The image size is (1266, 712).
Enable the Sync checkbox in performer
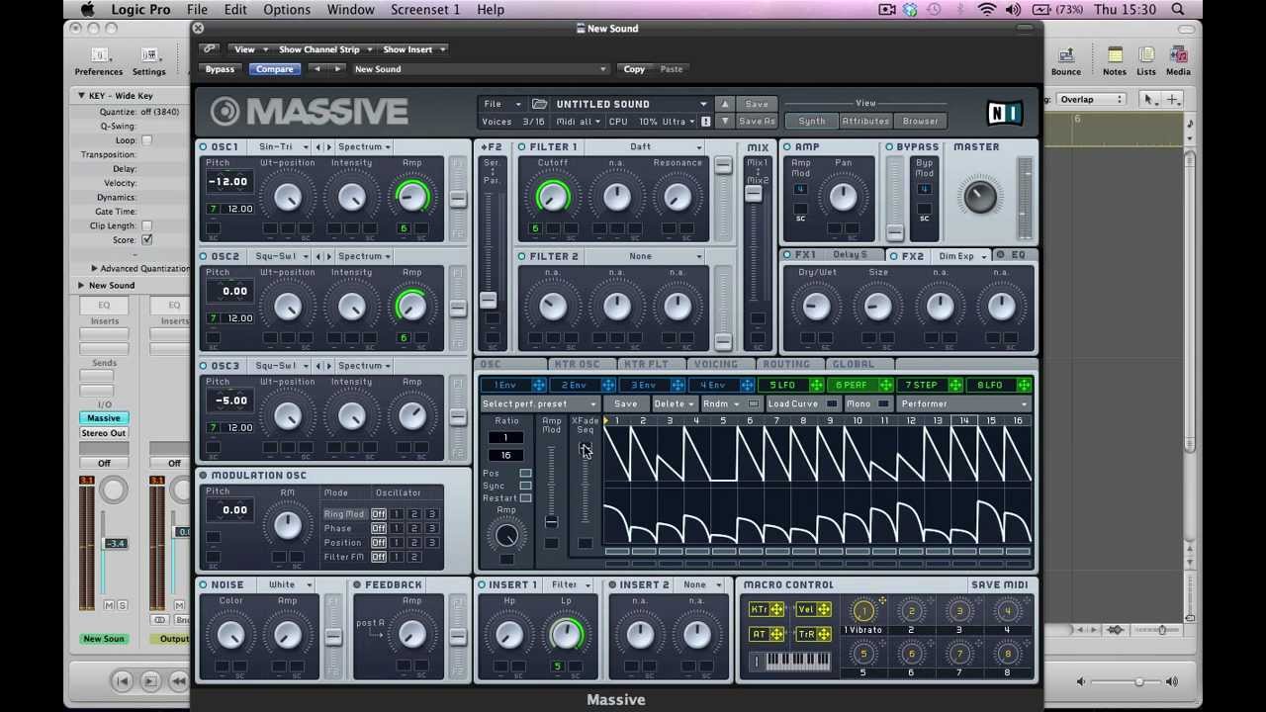pos(525,486)
